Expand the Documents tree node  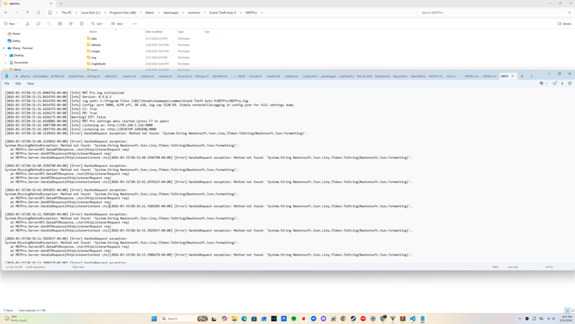[x=6, y=63]
